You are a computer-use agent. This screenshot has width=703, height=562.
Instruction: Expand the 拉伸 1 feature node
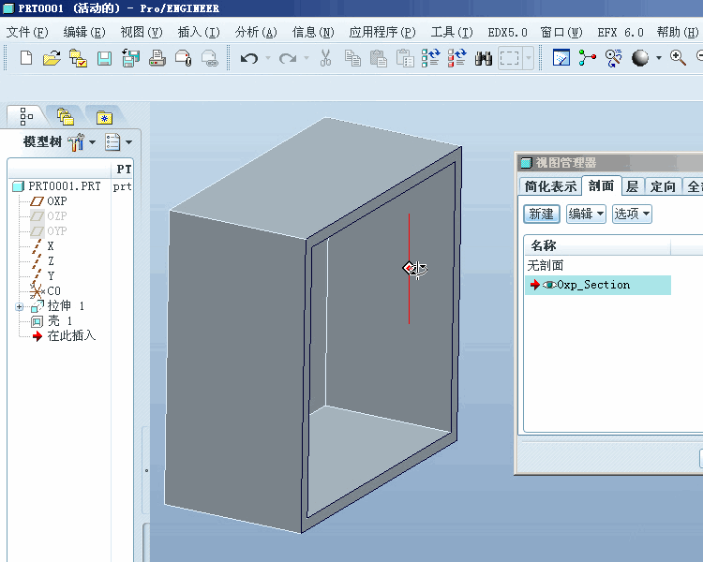20,307
